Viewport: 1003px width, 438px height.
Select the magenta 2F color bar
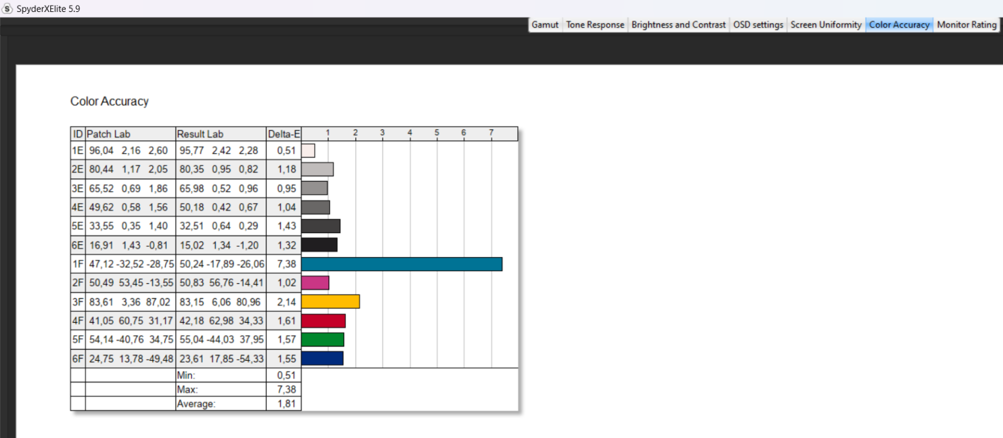[315, 283]
